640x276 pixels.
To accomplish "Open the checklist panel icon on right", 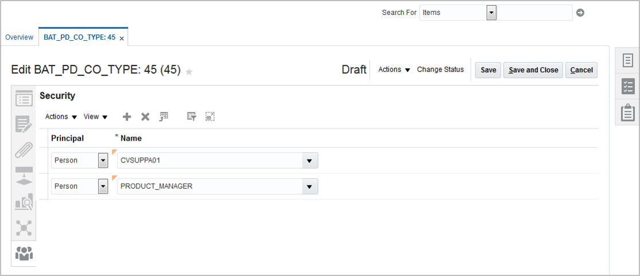I will click(628, 87).
